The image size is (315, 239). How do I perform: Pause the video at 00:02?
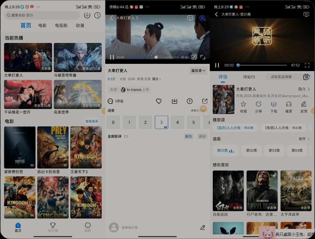coord(217,65)
